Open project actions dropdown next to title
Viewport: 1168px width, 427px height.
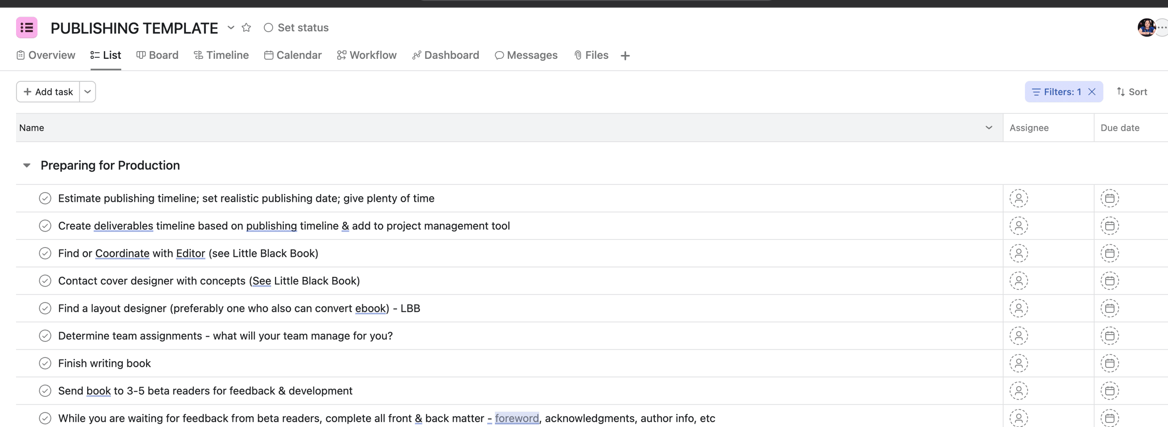pyautogui.click(x=231, y=28)
